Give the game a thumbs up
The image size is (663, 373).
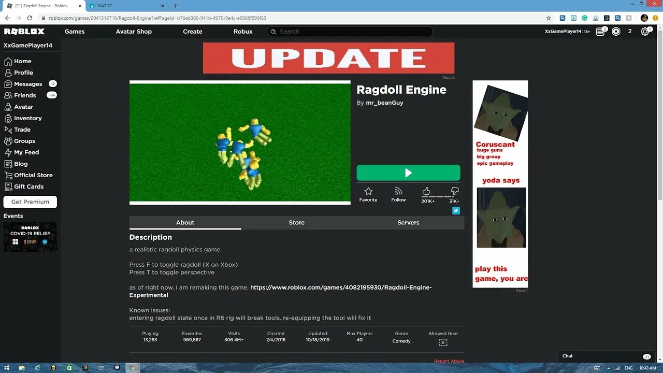[x=427, y=192]
